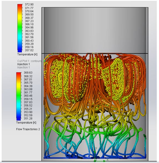Click Temperature [K] label under the lower legend
This screenshot has width=159, height=163.
26,123
